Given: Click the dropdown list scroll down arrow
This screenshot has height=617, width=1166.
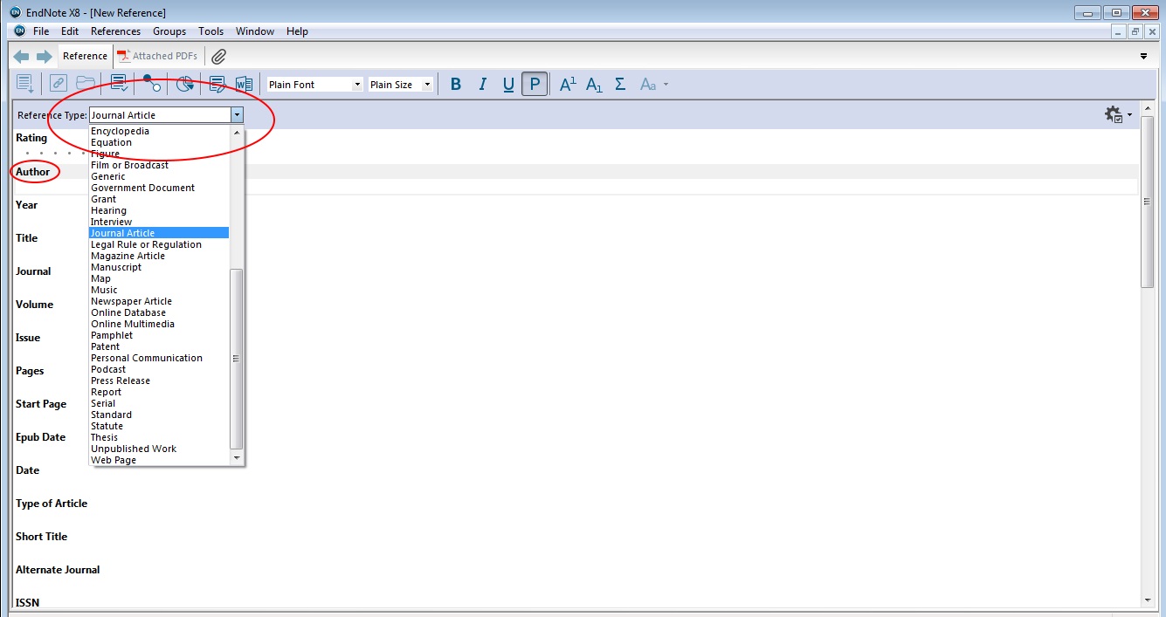Looking at the screenshot, I should (x=236, y=457).
